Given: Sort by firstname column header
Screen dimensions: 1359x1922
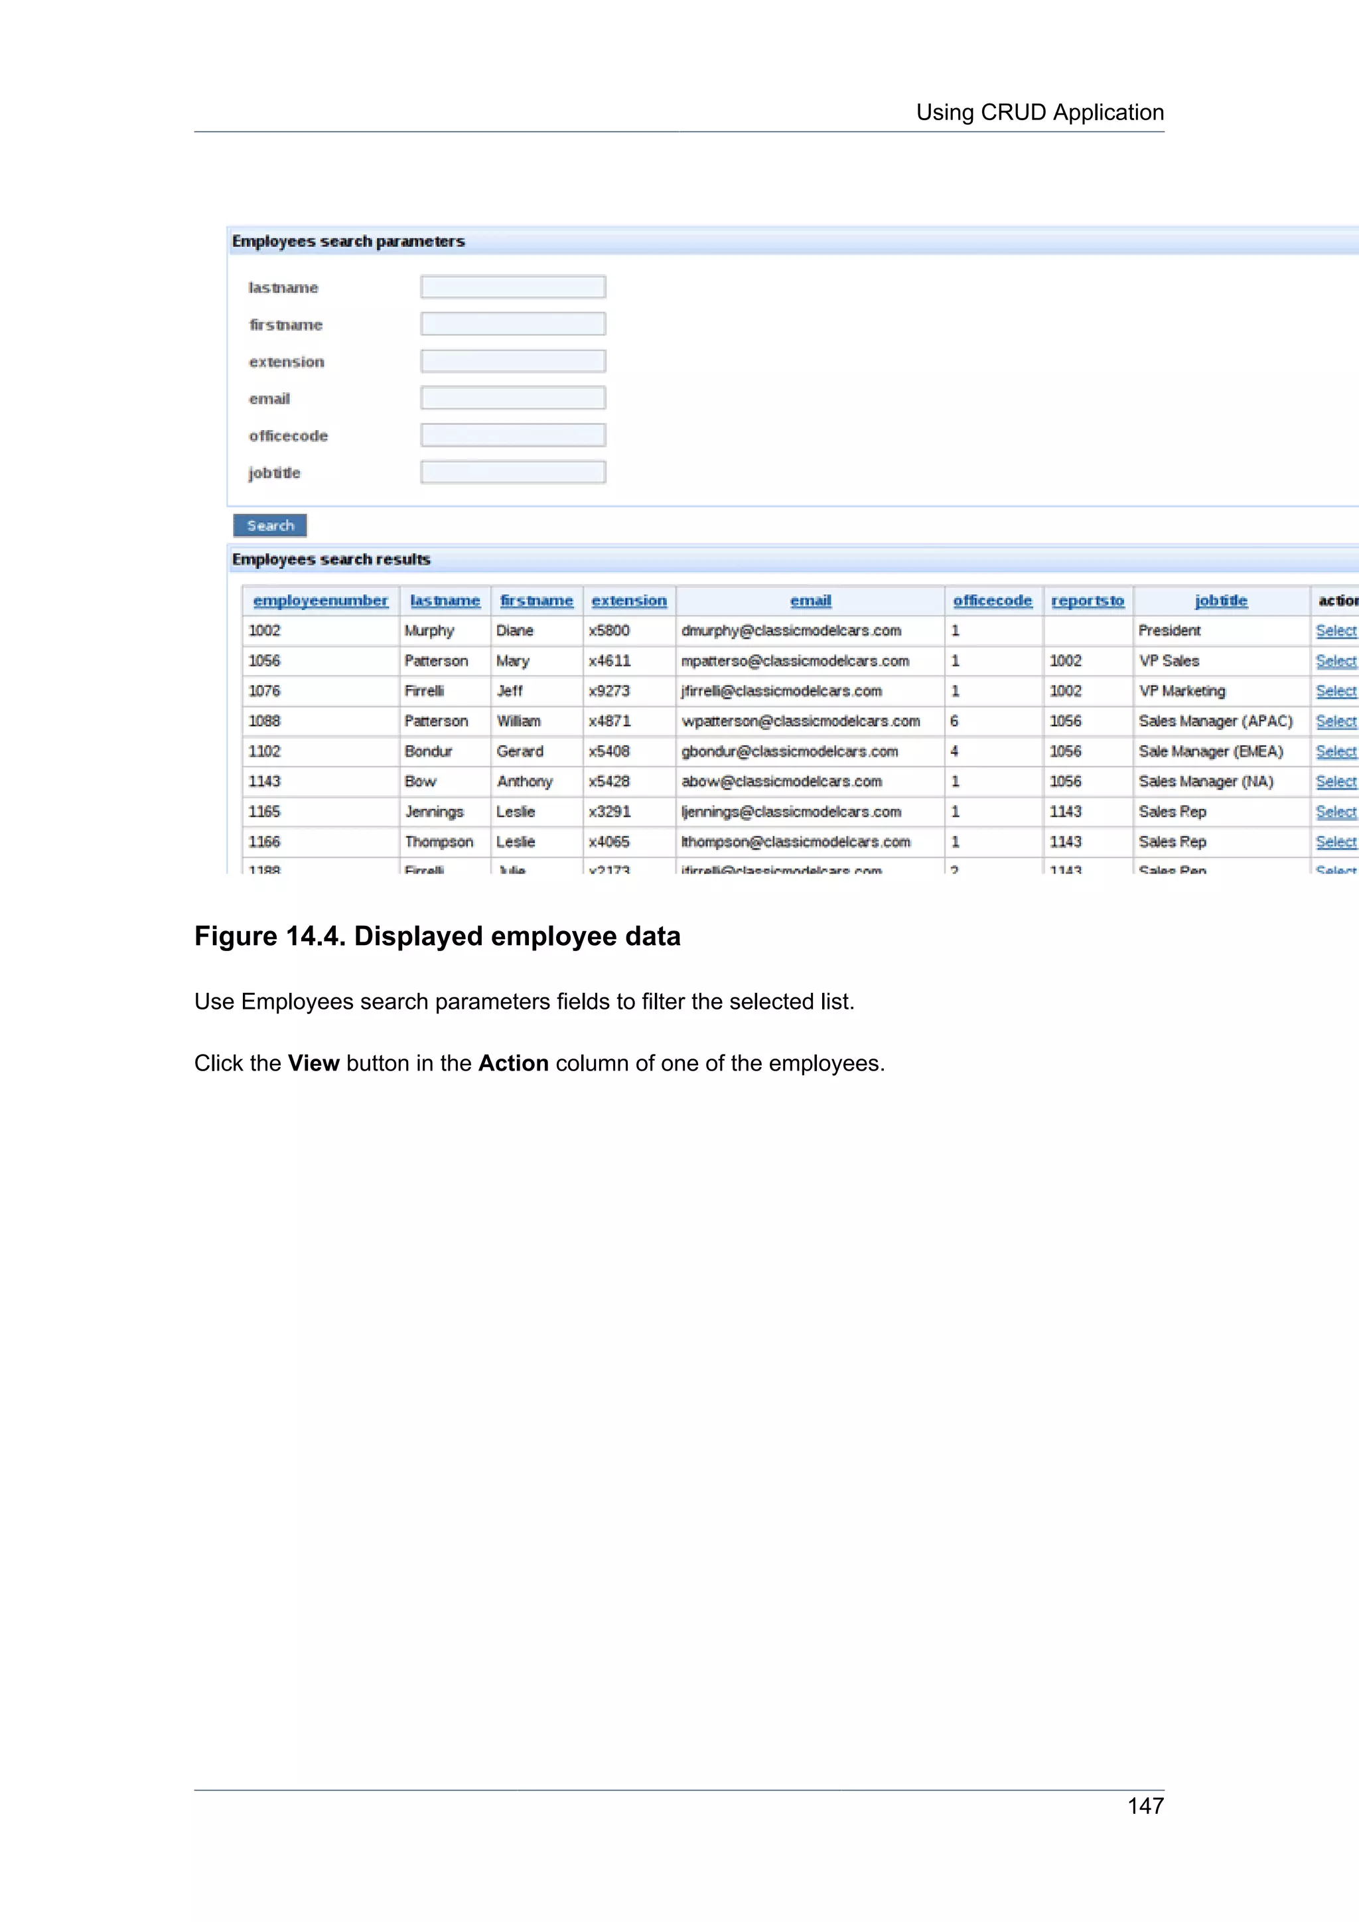Looking at the screenshot, I should click(536, 600).
